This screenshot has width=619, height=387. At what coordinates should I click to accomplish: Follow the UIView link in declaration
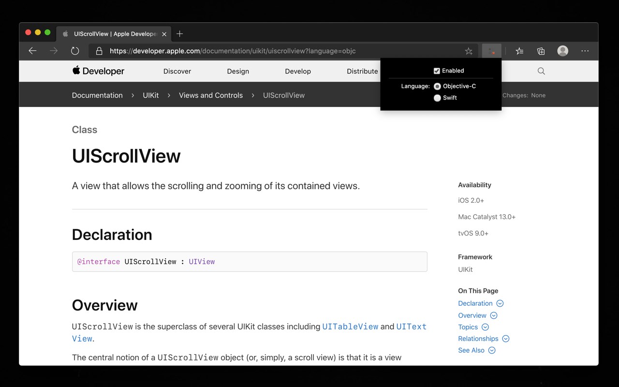click(x=202, y=262)
